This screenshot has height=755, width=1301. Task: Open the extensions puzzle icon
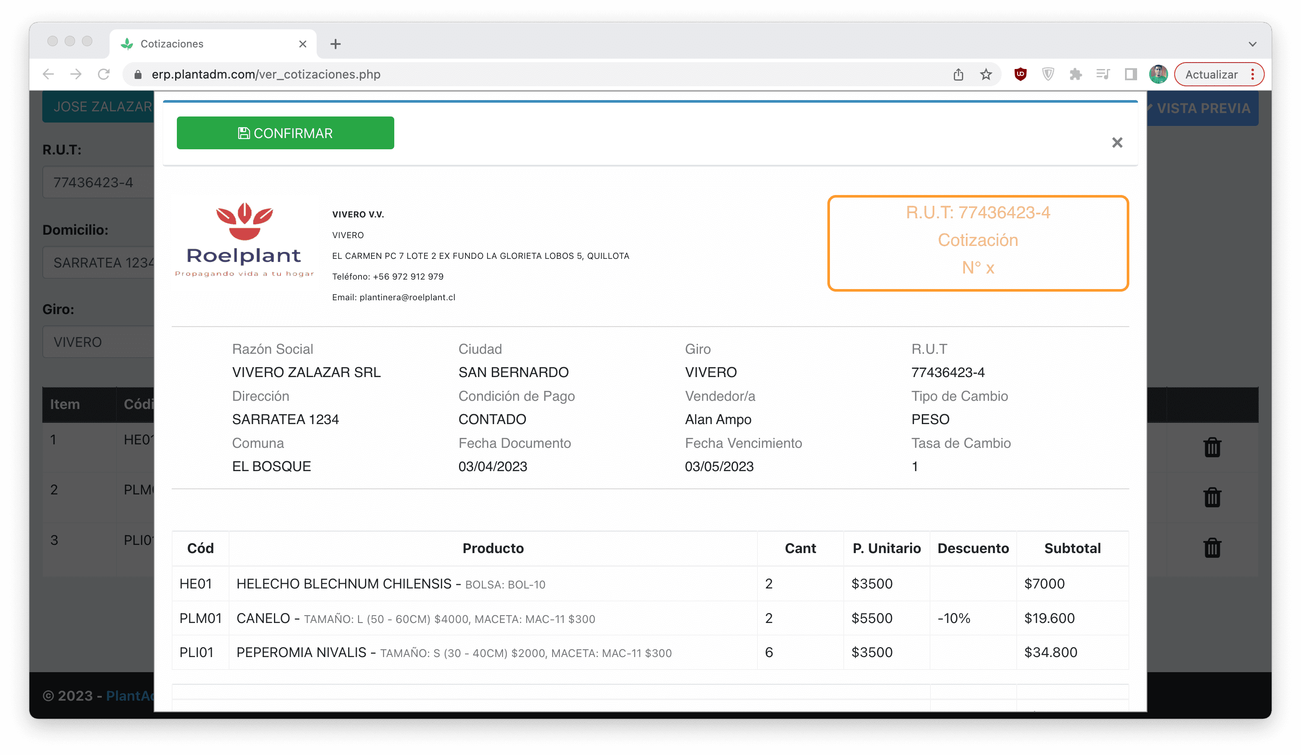pyautogui.click(x=1075, y=74)
